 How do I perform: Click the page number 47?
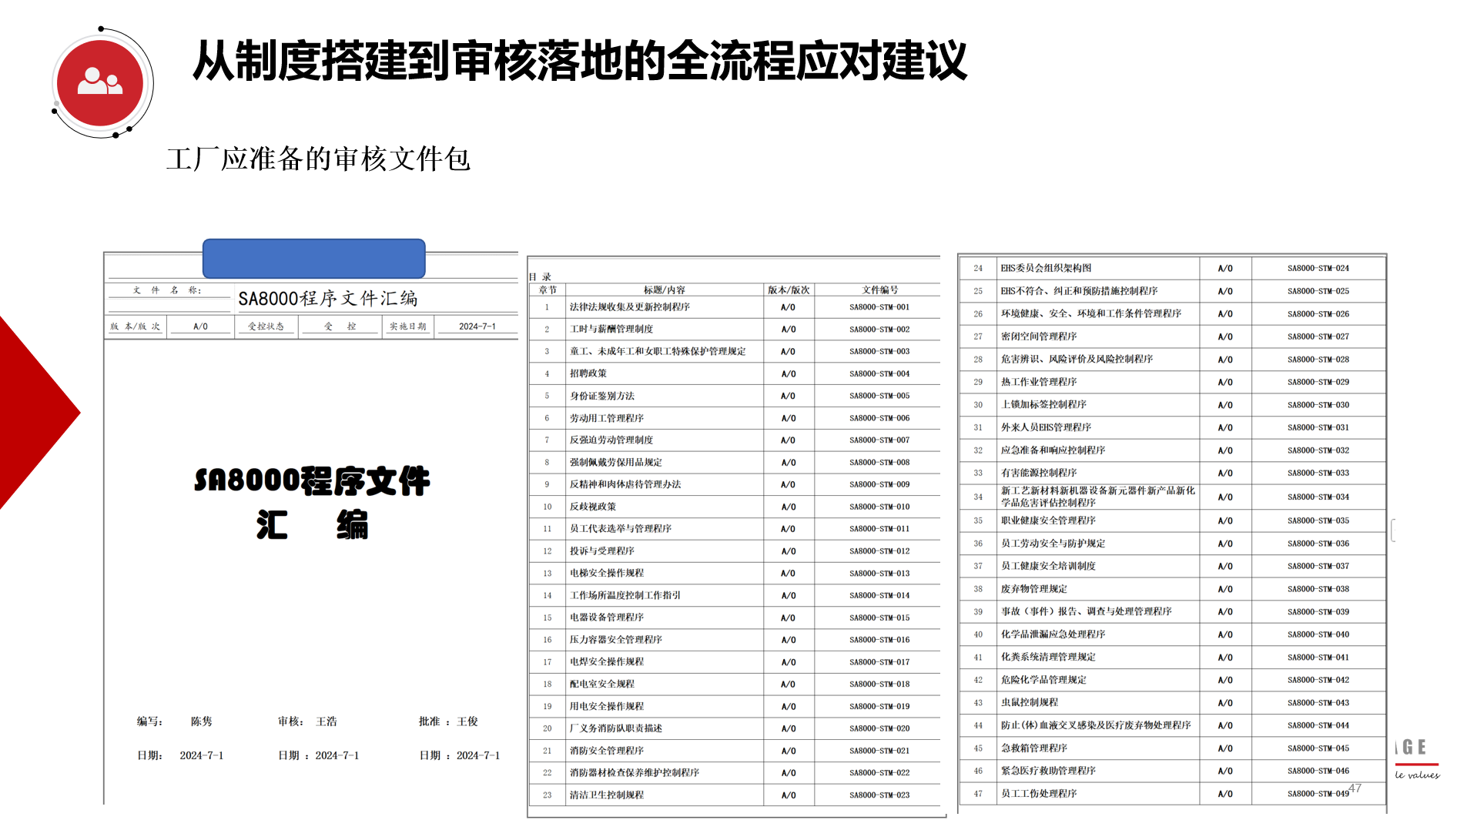tap(1355, 788)
